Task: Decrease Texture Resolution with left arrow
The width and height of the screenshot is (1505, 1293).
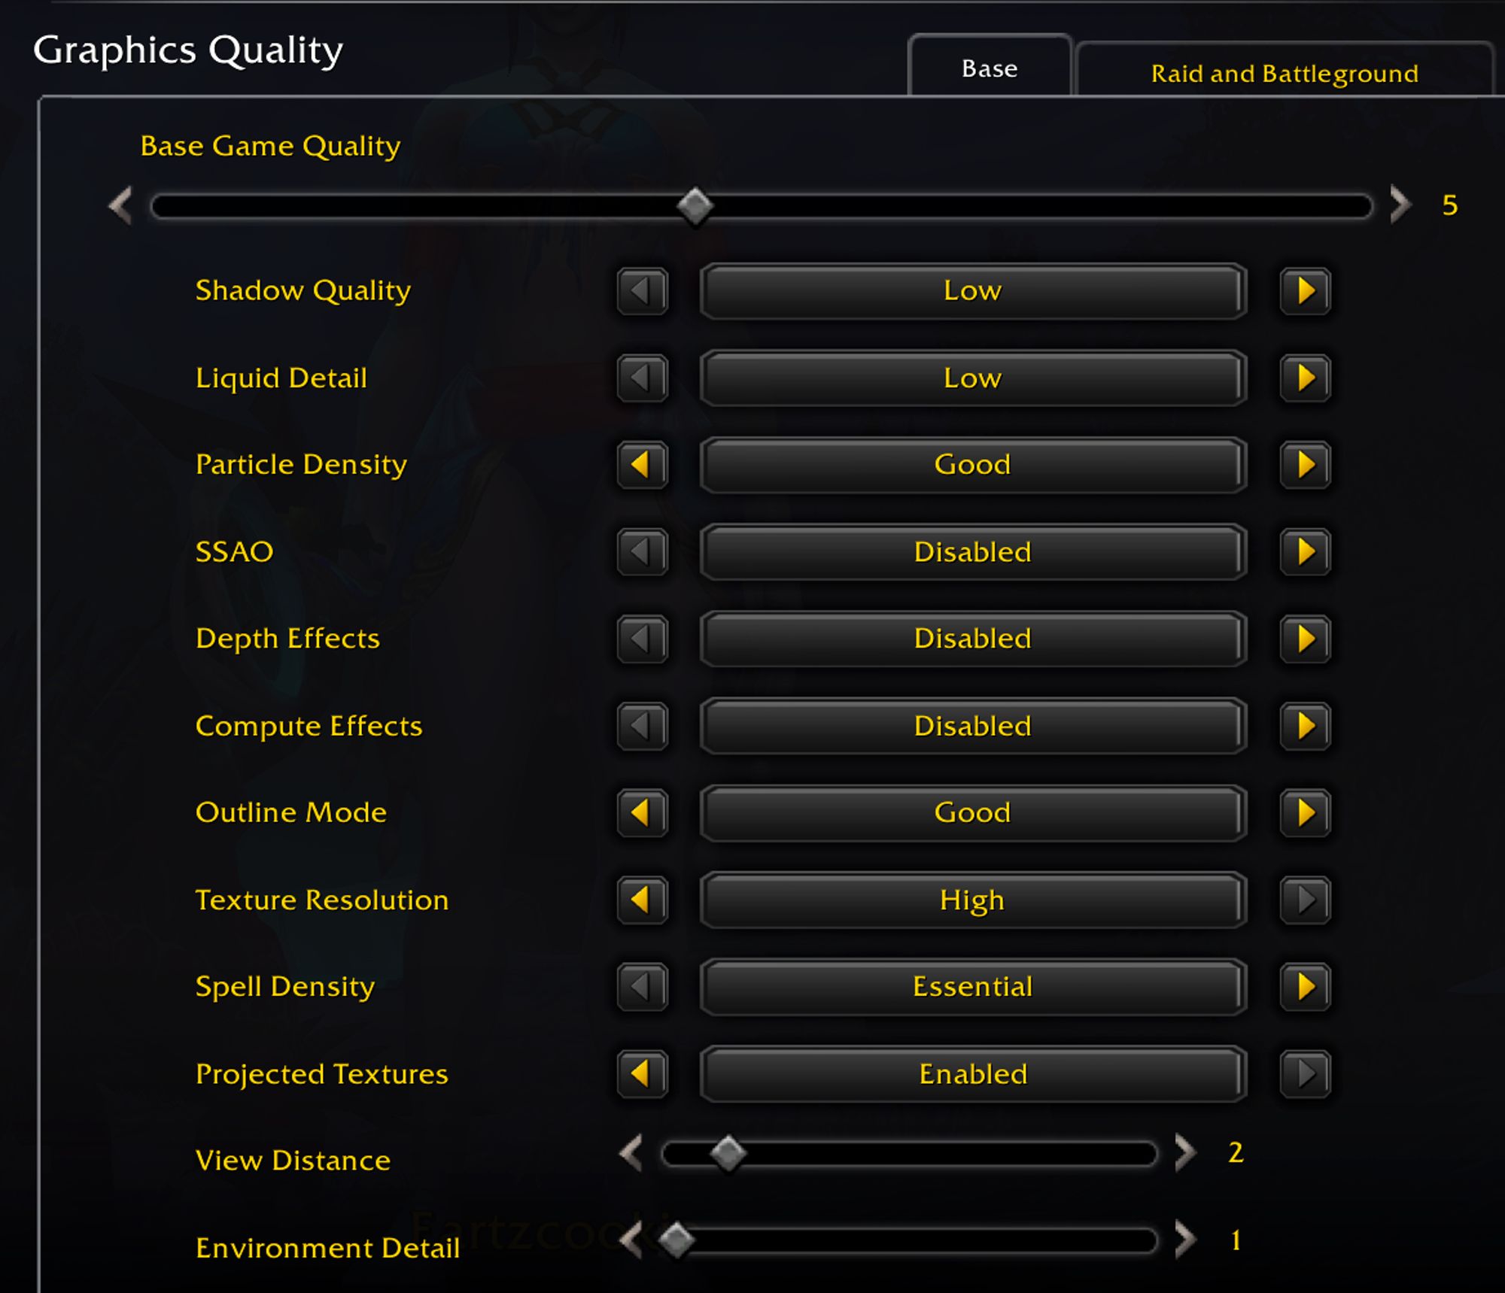Action: [642, 900]
